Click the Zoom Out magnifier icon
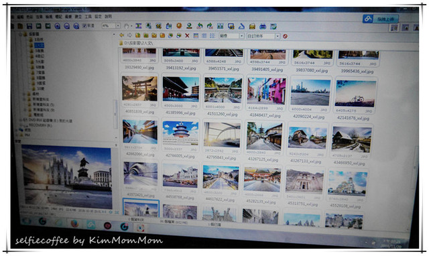 coord(67,26)
